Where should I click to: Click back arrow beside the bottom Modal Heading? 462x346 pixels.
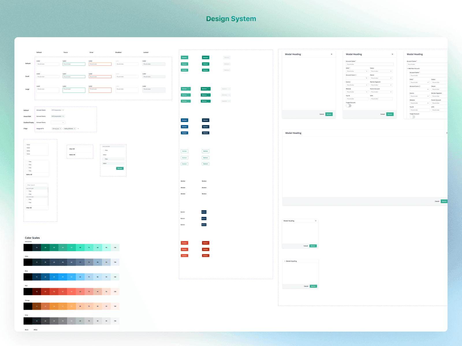pyautogui.click(x=285, y=261)
